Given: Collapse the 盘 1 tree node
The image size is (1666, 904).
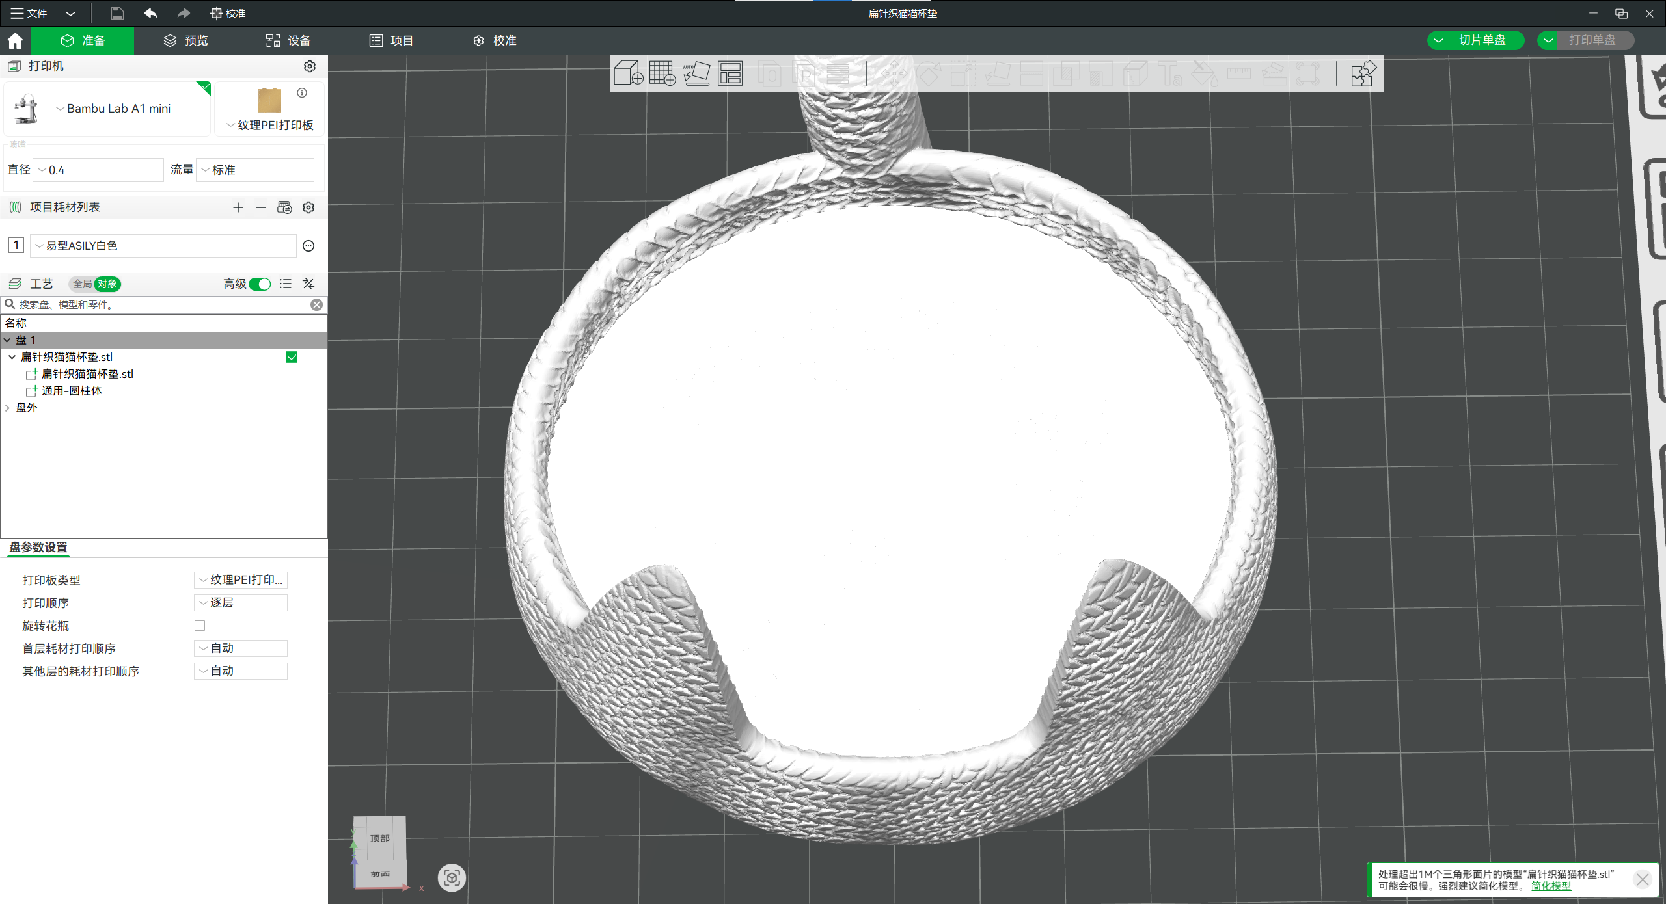Looking at the screenshot, I should coord(7,340).
